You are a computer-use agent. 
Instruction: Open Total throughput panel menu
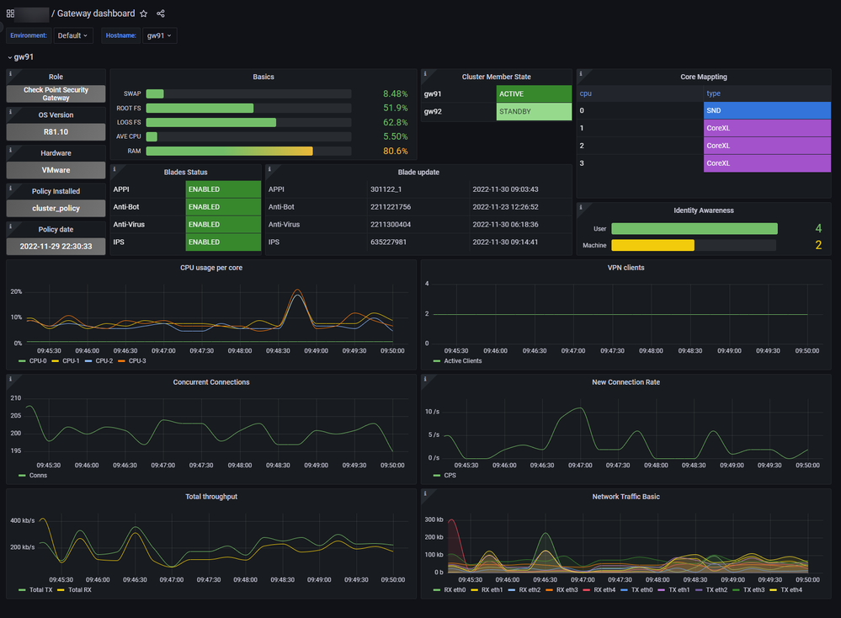tap(211, 497)
